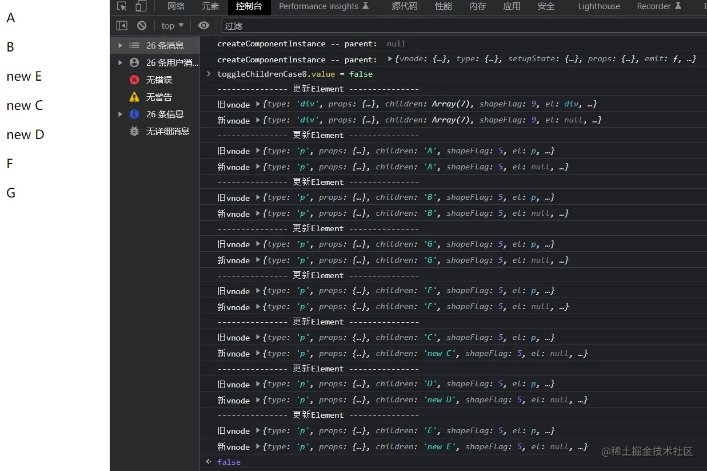The height and width of the screenshot is (471, 707).
Task: Show console sidebar toggle icon
Action: [122, 25]
